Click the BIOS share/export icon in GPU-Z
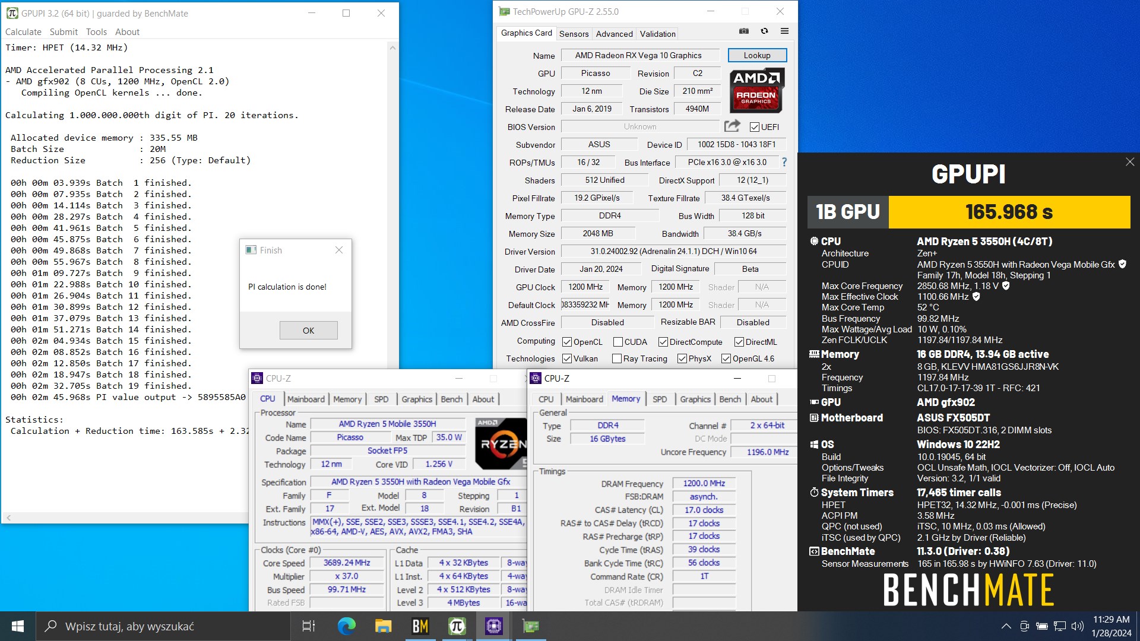 732,126
